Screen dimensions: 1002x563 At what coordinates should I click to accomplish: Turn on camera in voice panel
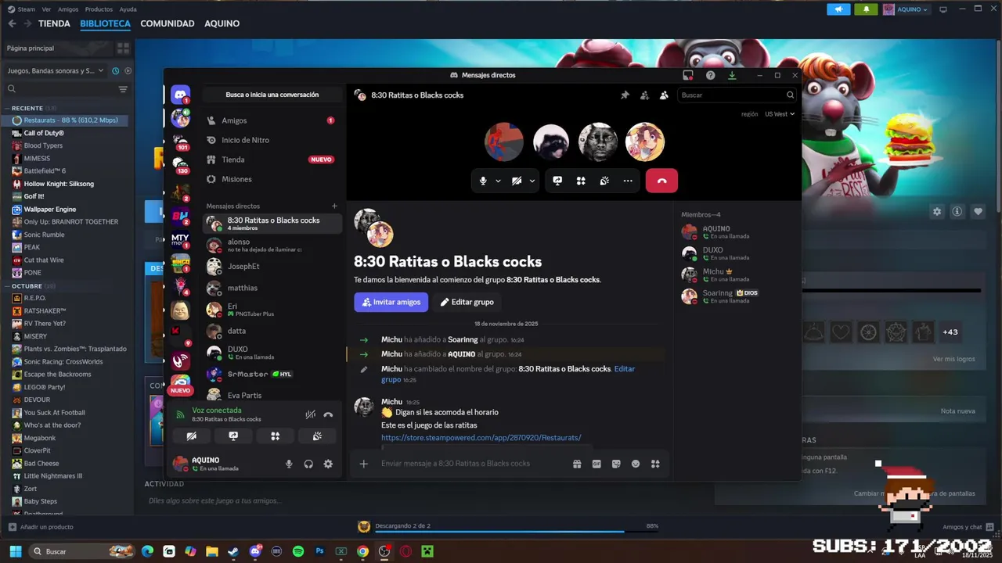(191, 436)
